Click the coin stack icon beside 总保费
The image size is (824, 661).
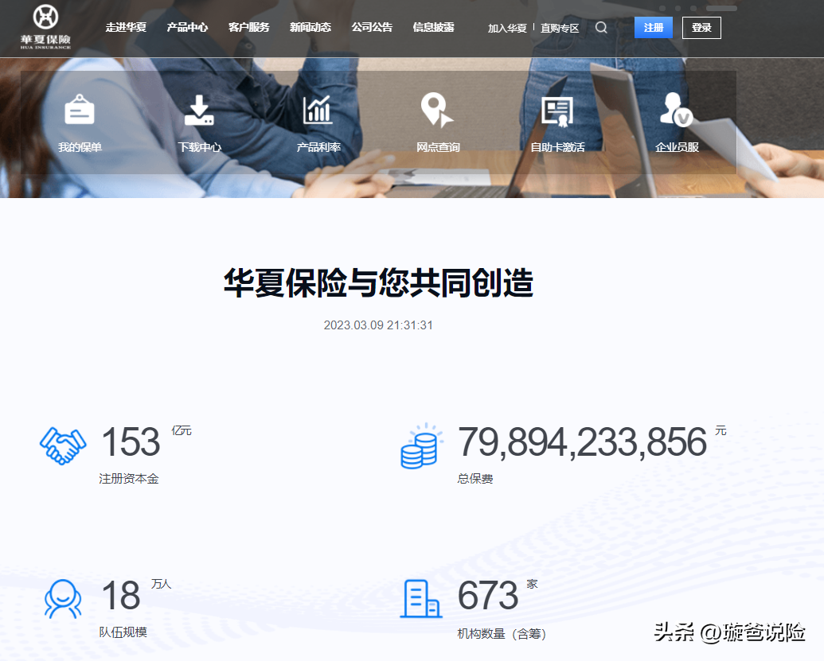click(421, 445)
